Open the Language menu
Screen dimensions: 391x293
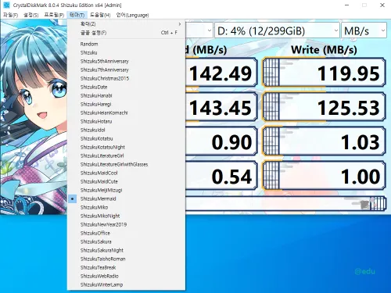[x=132, y=15]
